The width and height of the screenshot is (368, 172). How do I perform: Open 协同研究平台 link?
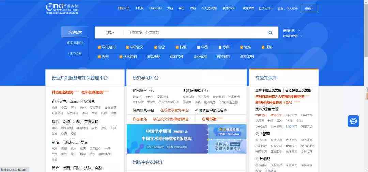coord(143,110)
